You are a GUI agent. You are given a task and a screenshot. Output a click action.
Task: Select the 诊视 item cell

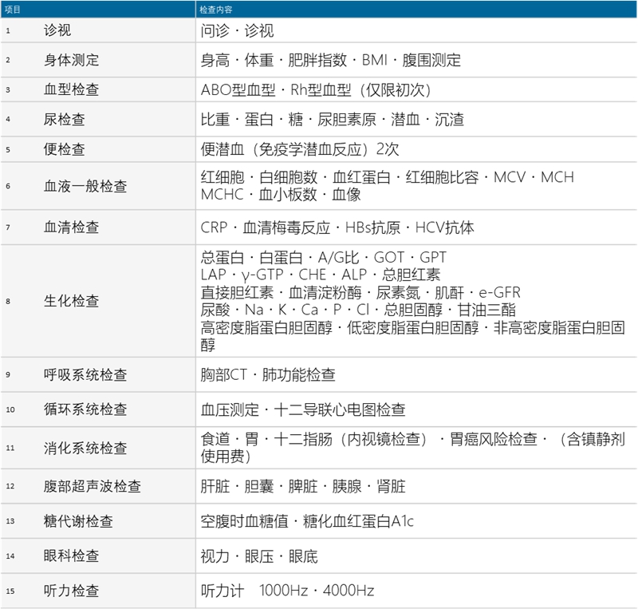57,30
